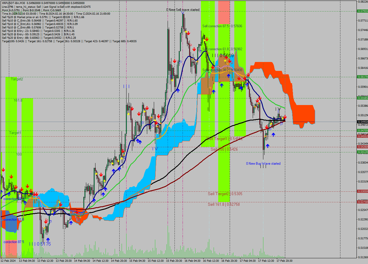Screen dimensions: 368x264
Task: Click the 'Sell 161.8 | 0.52758' label
Action: click(224, 204)
